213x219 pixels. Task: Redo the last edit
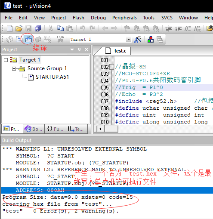point(92,28)
